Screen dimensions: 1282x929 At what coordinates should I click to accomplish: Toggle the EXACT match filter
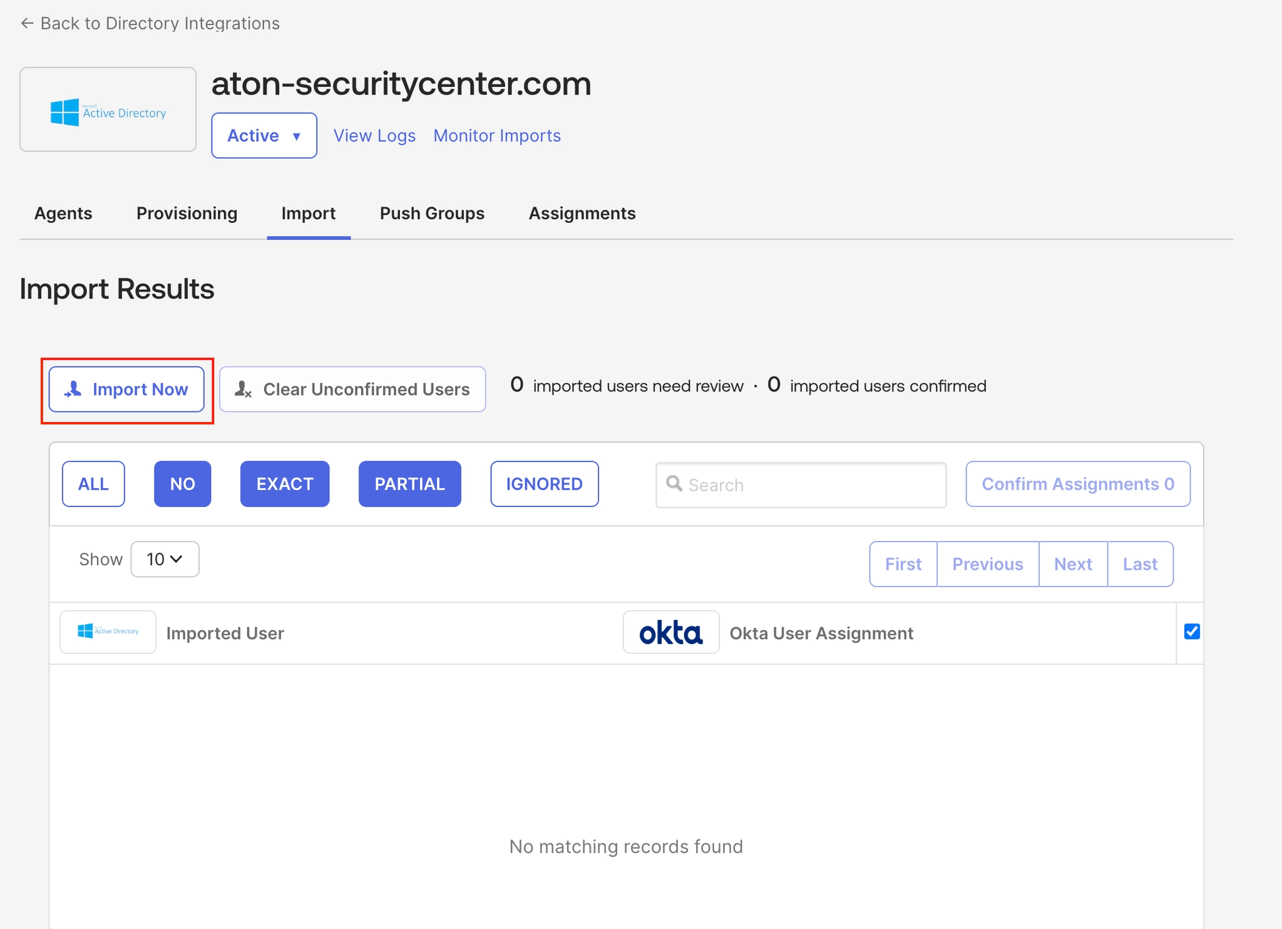pyautogui.click(x=285, y=484)
